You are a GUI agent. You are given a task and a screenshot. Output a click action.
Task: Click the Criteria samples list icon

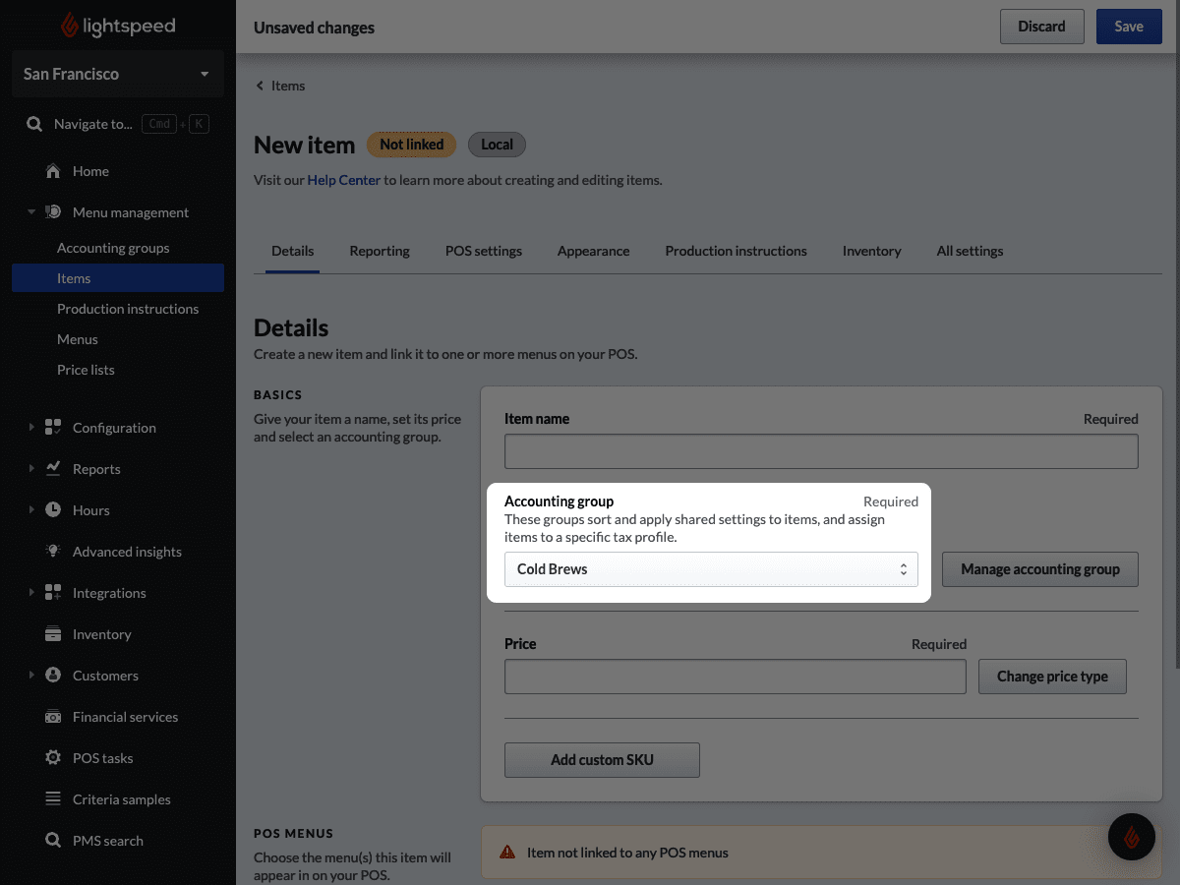pos(54,799)
